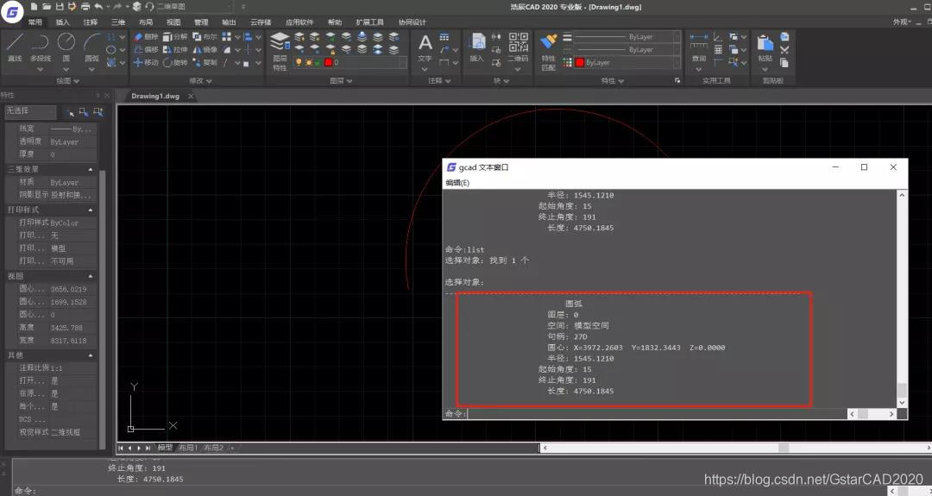Click the Copy (复制) tool

(205, 62)
